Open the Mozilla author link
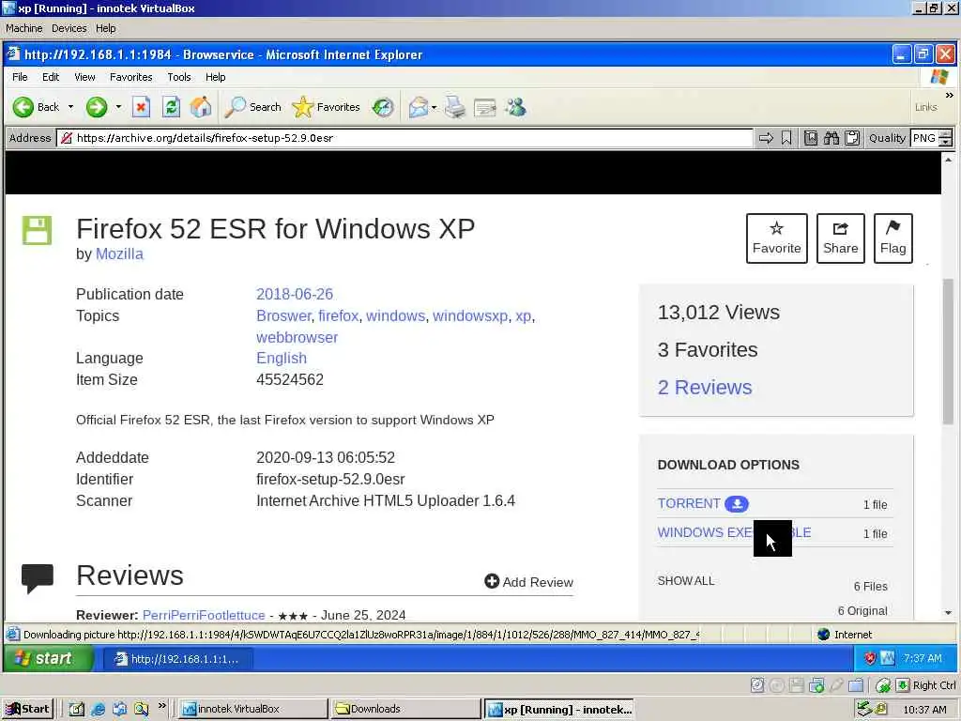 coord(119,253)
